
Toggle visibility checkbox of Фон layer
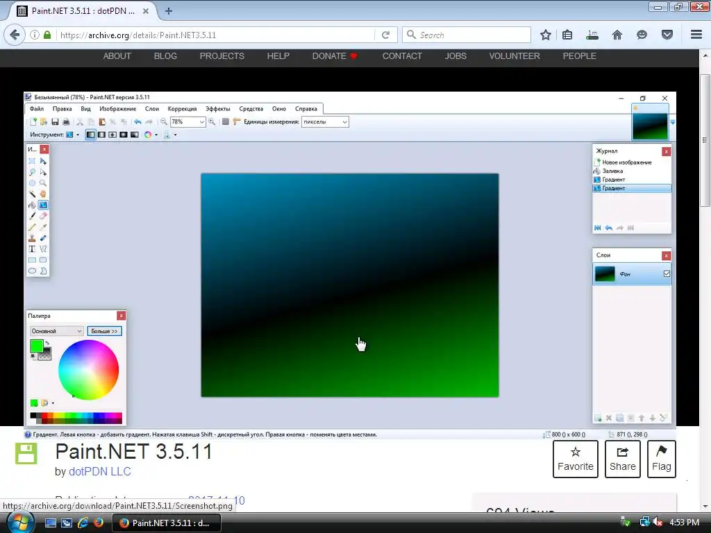(x=667, y=273)
